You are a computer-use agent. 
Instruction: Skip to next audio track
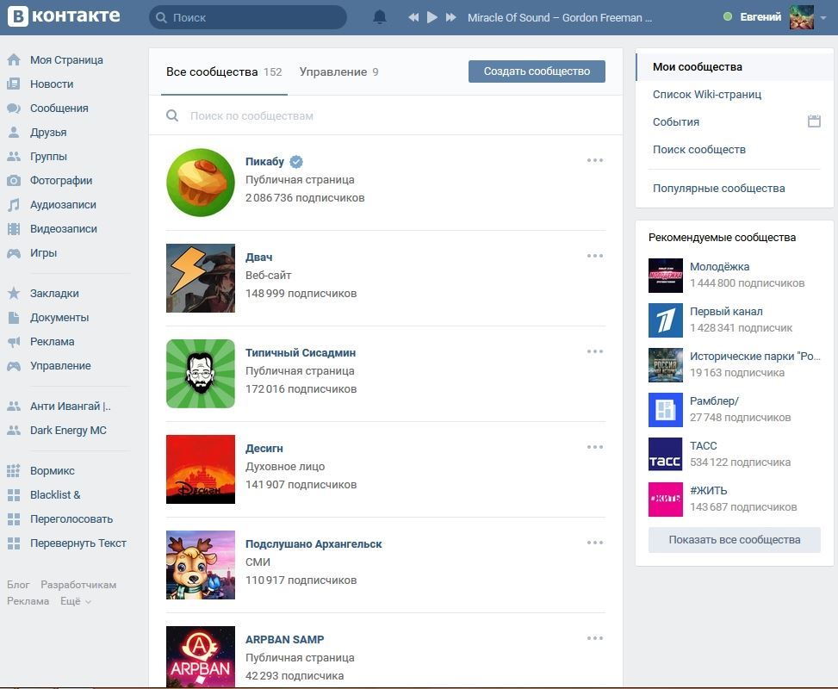coord(451,17)
